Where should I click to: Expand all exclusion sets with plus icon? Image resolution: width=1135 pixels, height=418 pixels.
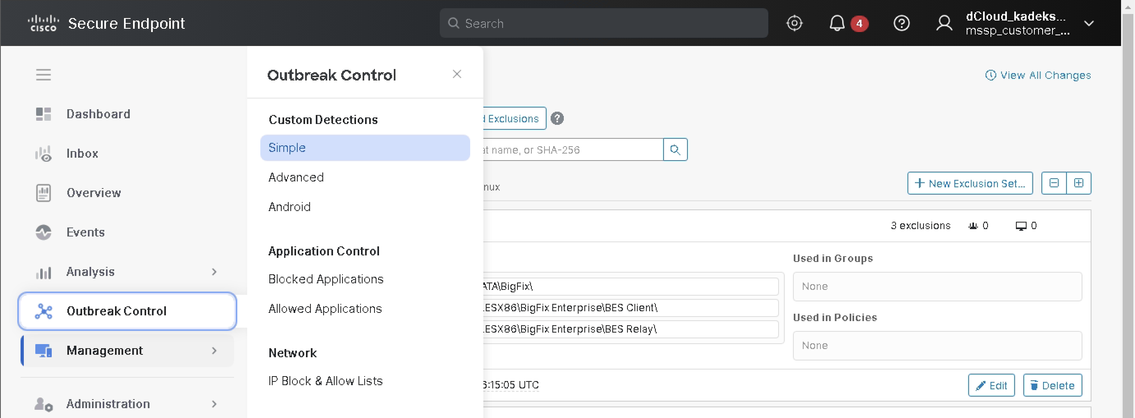pyautogui.click(x=1079, y=183)
